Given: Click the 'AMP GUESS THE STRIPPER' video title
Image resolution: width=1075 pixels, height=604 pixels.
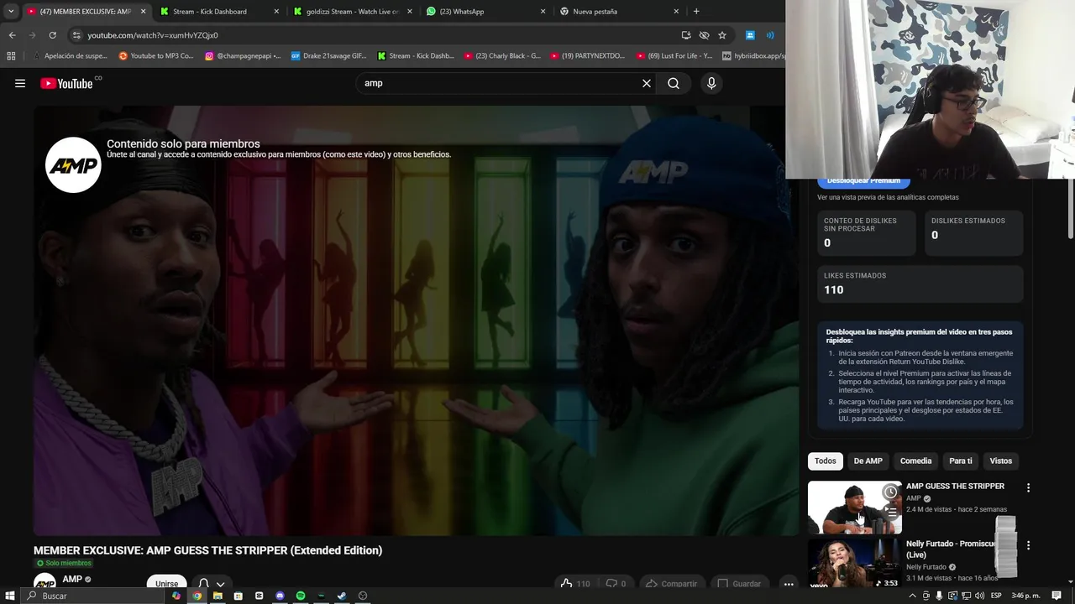Looking at the screenshot, I should 955,486.
